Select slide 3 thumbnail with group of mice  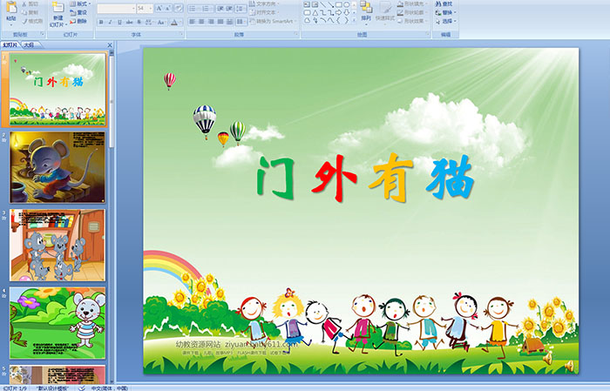[58, 245]
